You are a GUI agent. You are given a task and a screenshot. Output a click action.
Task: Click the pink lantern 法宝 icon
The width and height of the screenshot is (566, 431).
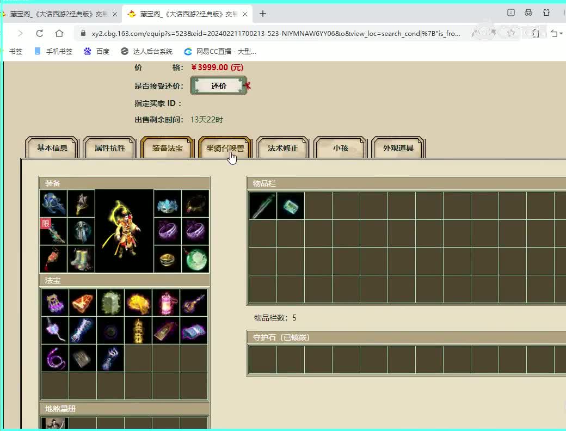166,303
